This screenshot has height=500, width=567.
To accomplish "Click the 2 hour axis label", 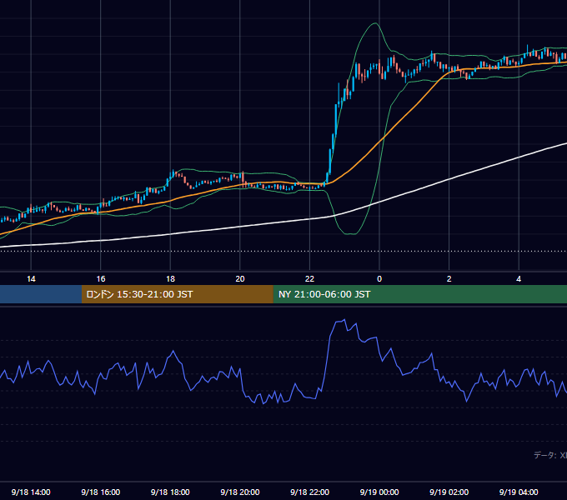I will point(449,279).
